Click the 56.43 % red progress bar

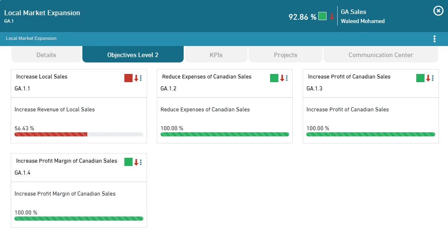(x=51, y=134)
